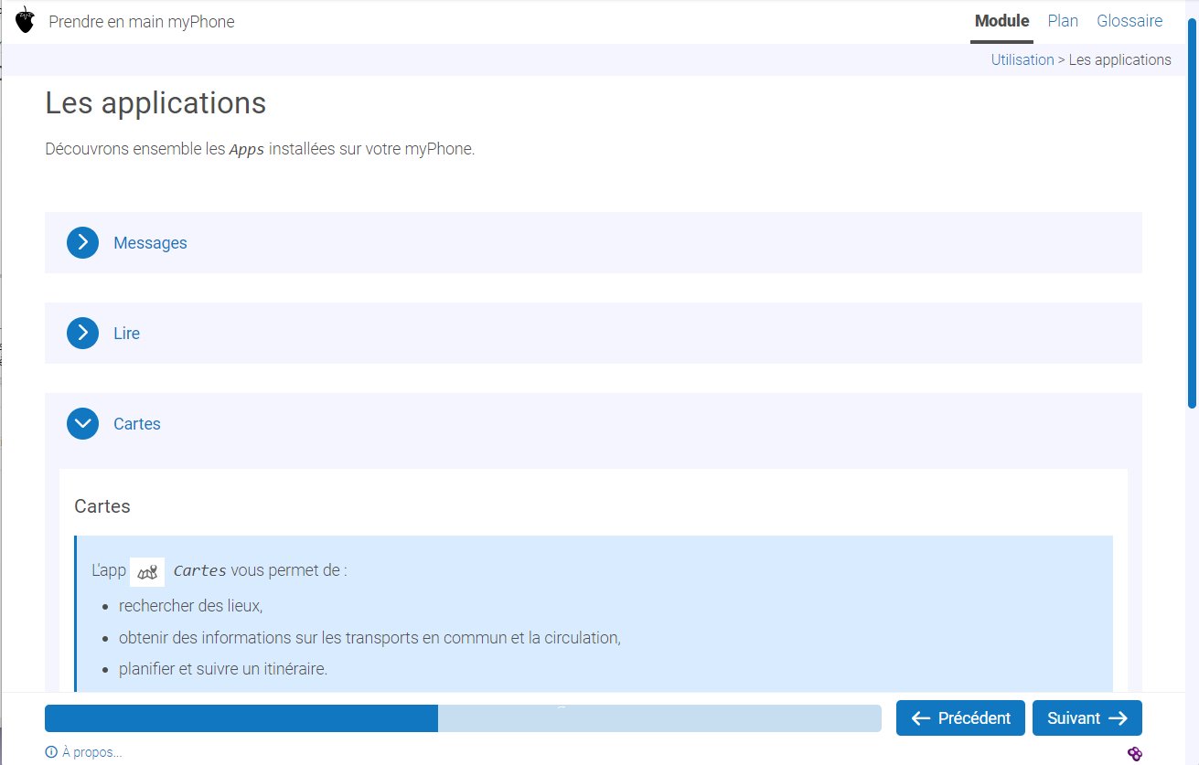This screenshot has height=765, width=1199.
Task: Click the Cartes app map icon
Action: click(147, 572)
